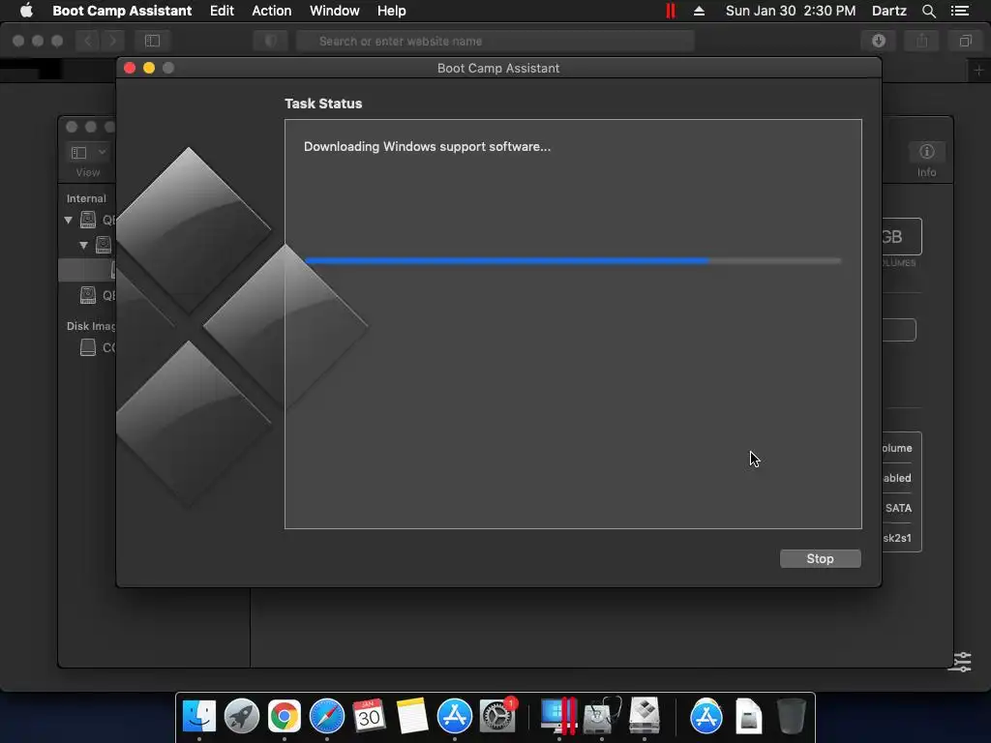Select the disk image in Disk Utility sidebar
Viewport: 991px width, 743px height.
(88, 347)
